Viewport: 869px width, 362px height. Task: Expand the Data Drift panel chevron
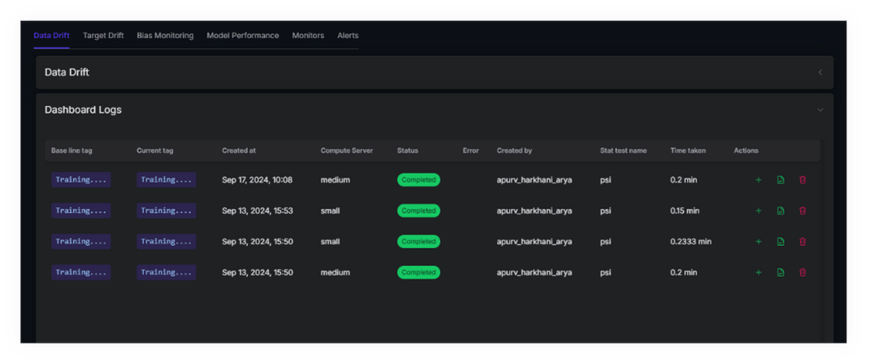(820, 72)
